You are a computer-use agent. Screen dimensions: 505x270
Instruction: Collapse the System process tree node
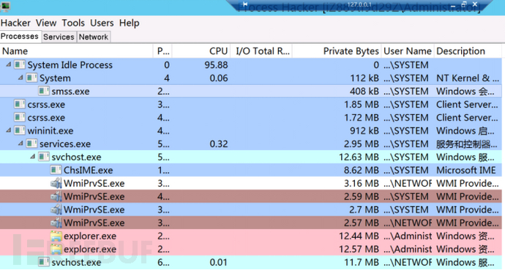20,78
